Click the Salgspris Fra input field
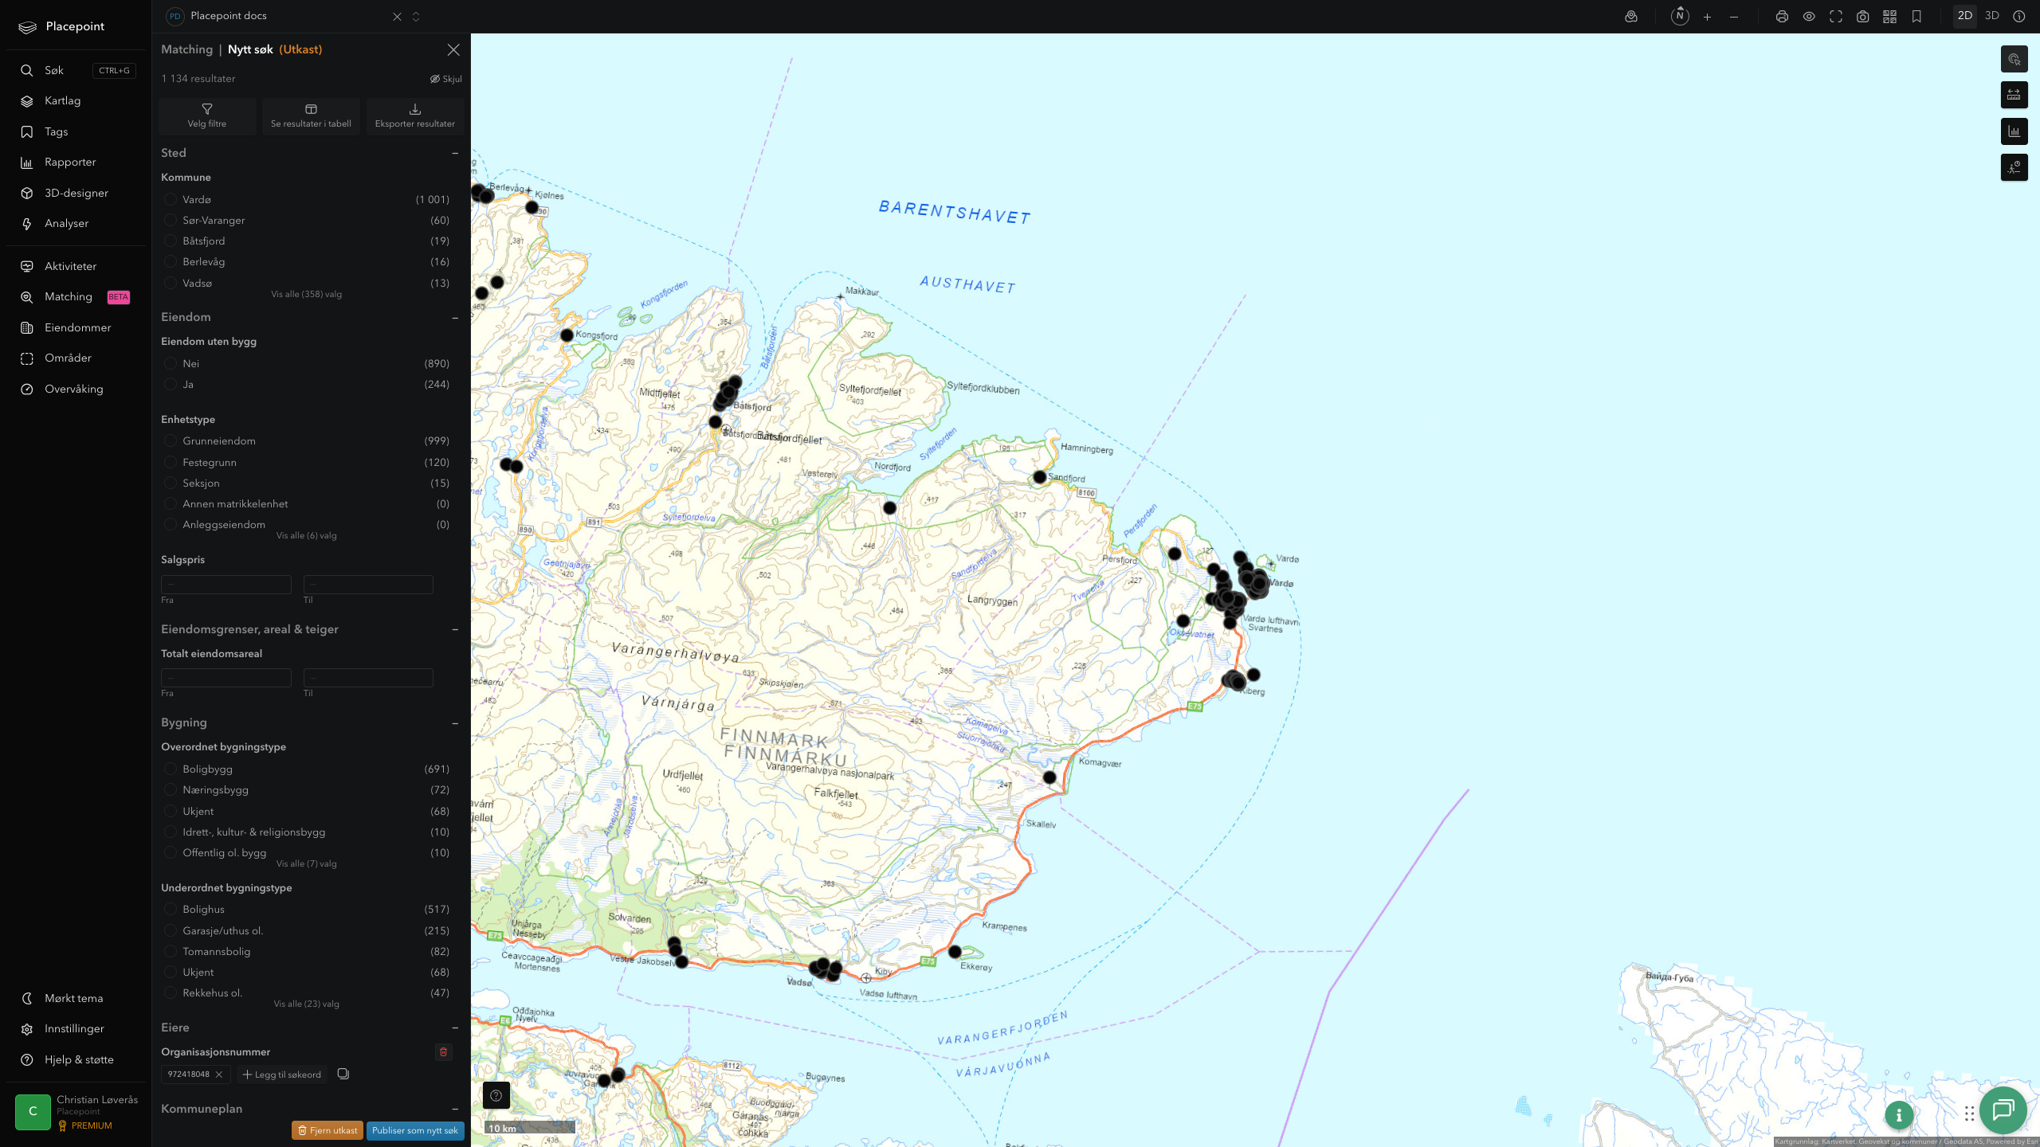The image size is (2040, 1147). (x=226, y=584)
